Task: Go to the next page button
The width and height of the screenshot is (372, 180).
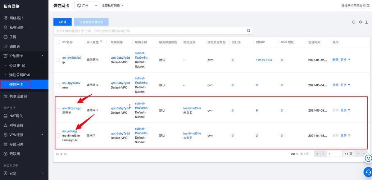Action: point(358,154)
